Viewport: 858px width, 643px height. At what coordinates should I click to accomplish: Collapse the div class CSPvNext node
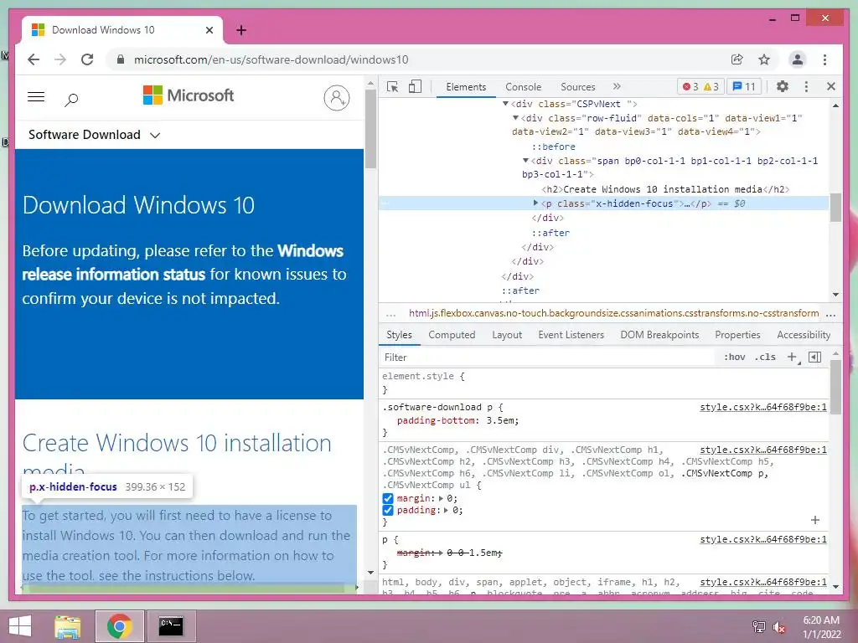[505, 103]
